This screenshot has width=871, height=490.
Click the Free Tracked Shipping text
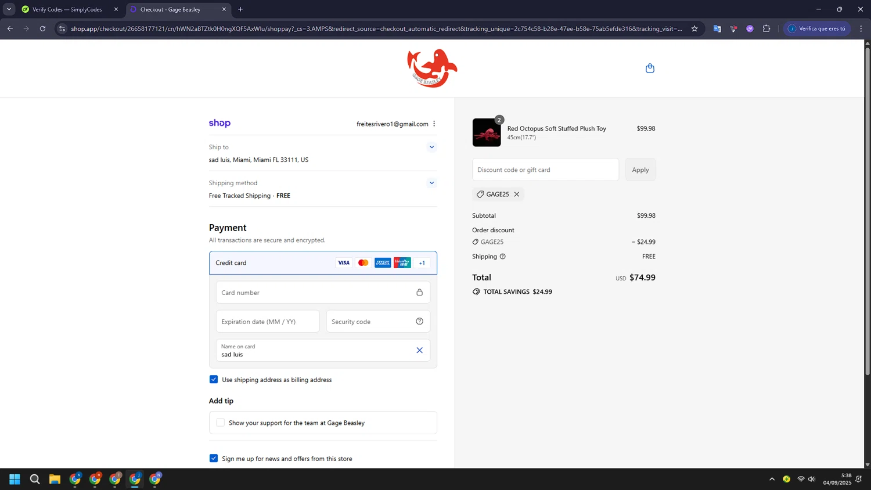coord(240,196)
